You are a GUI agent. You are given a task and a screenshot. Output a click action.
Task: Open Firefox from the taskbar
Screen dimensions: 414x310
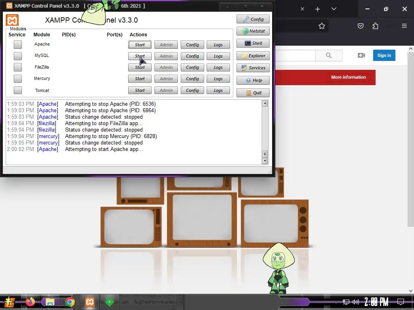[30, 302]
